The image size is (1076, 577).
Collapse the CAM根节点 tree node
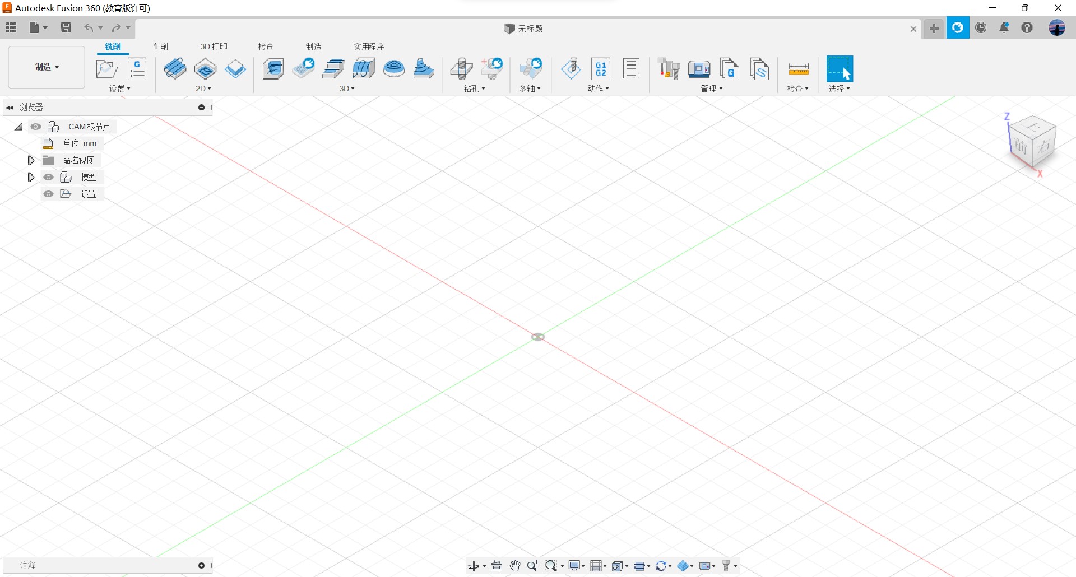(x=18, y=127)
